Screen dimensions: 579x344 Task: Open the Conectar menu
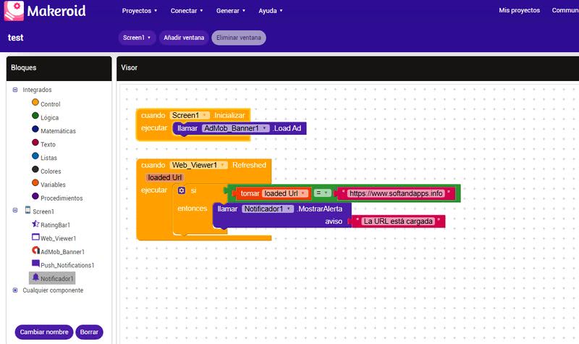[x=187, y=11]
